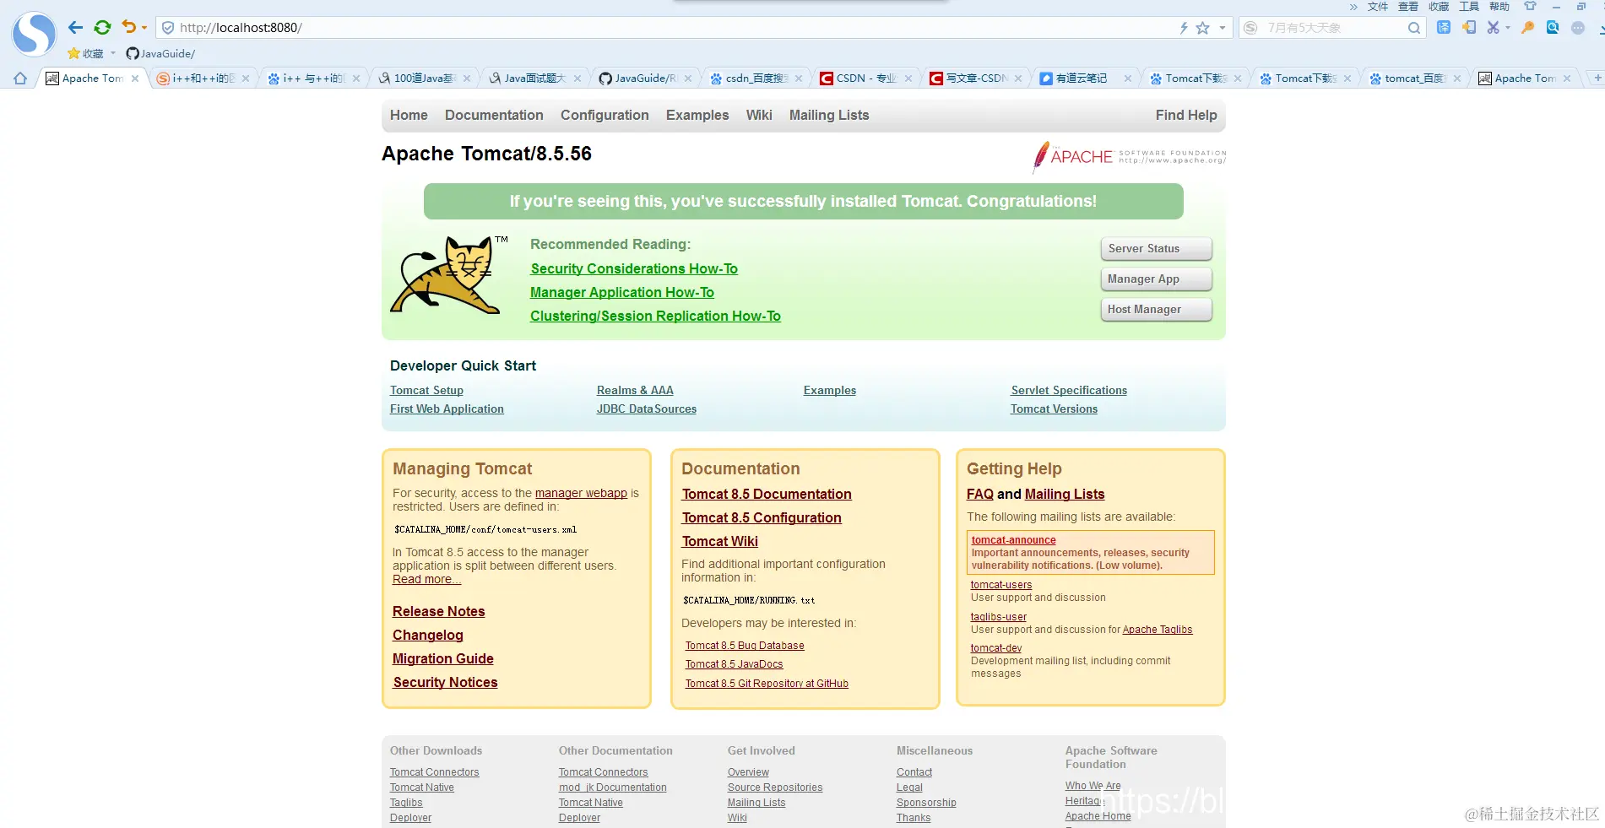Click the Sogou browser logo
1605x828 pixels.
tap(34, 34)
